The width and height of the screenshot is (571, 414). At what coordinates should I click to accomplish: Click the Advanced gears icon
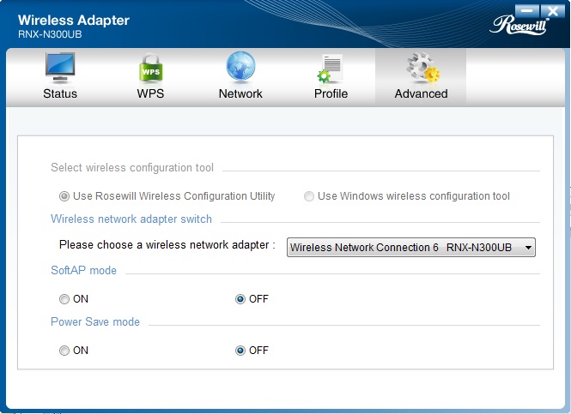(x=422, y=68)
